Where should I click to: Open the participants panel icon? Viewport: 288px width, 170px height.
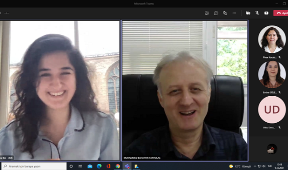coord(207,13)
